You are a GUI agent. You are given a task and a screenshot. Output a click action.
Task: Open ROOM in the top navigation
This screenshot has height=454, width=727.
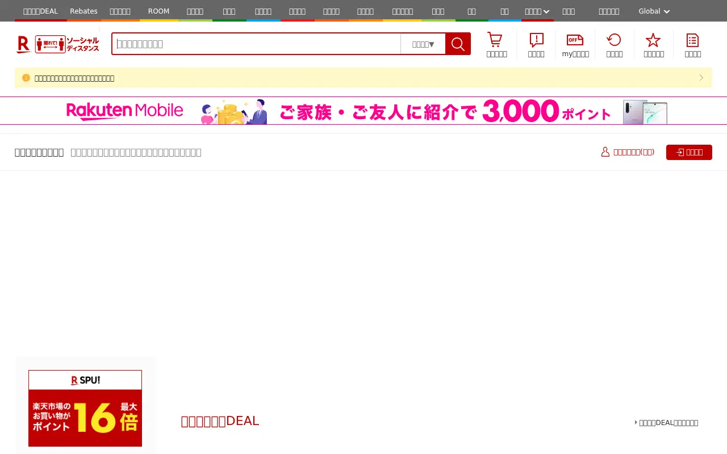pyautogui.click(x=158, y=11)
